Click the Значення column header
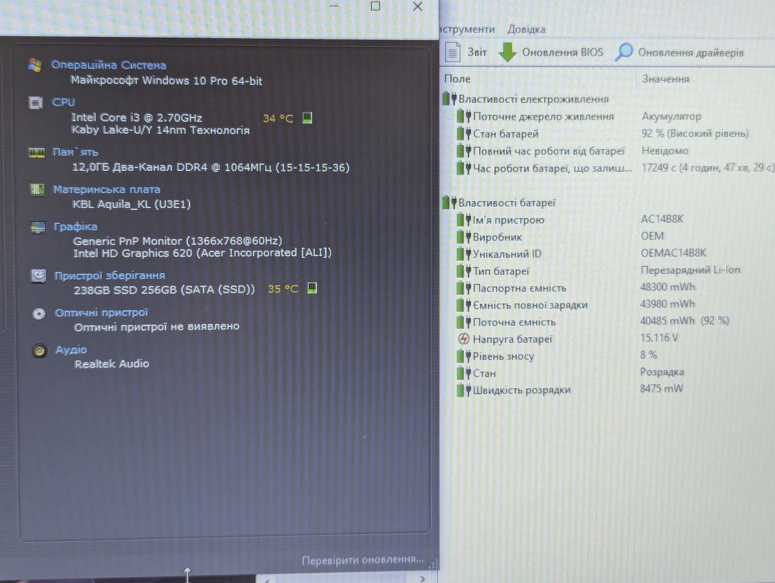 (x=665, y=79)
